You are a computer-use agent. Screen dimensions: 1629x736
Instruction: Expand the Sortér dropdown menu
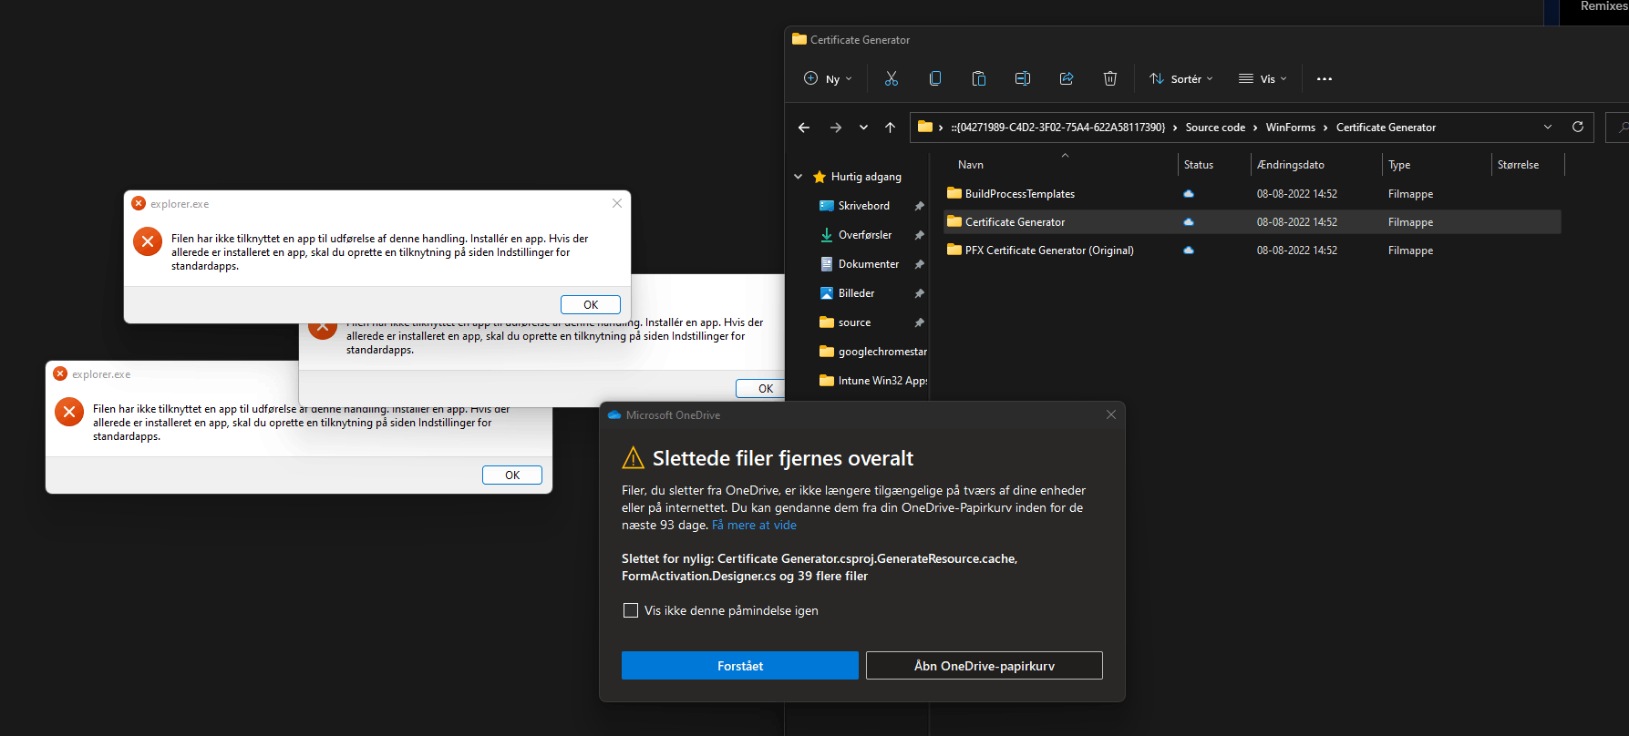point(1181,78)
